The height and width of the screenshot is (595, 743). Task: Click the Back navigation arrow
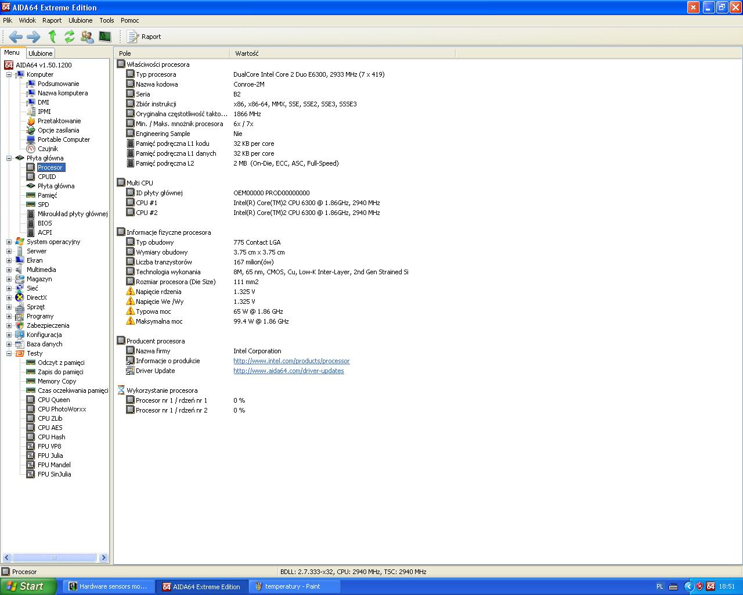[x=16, y=37]
